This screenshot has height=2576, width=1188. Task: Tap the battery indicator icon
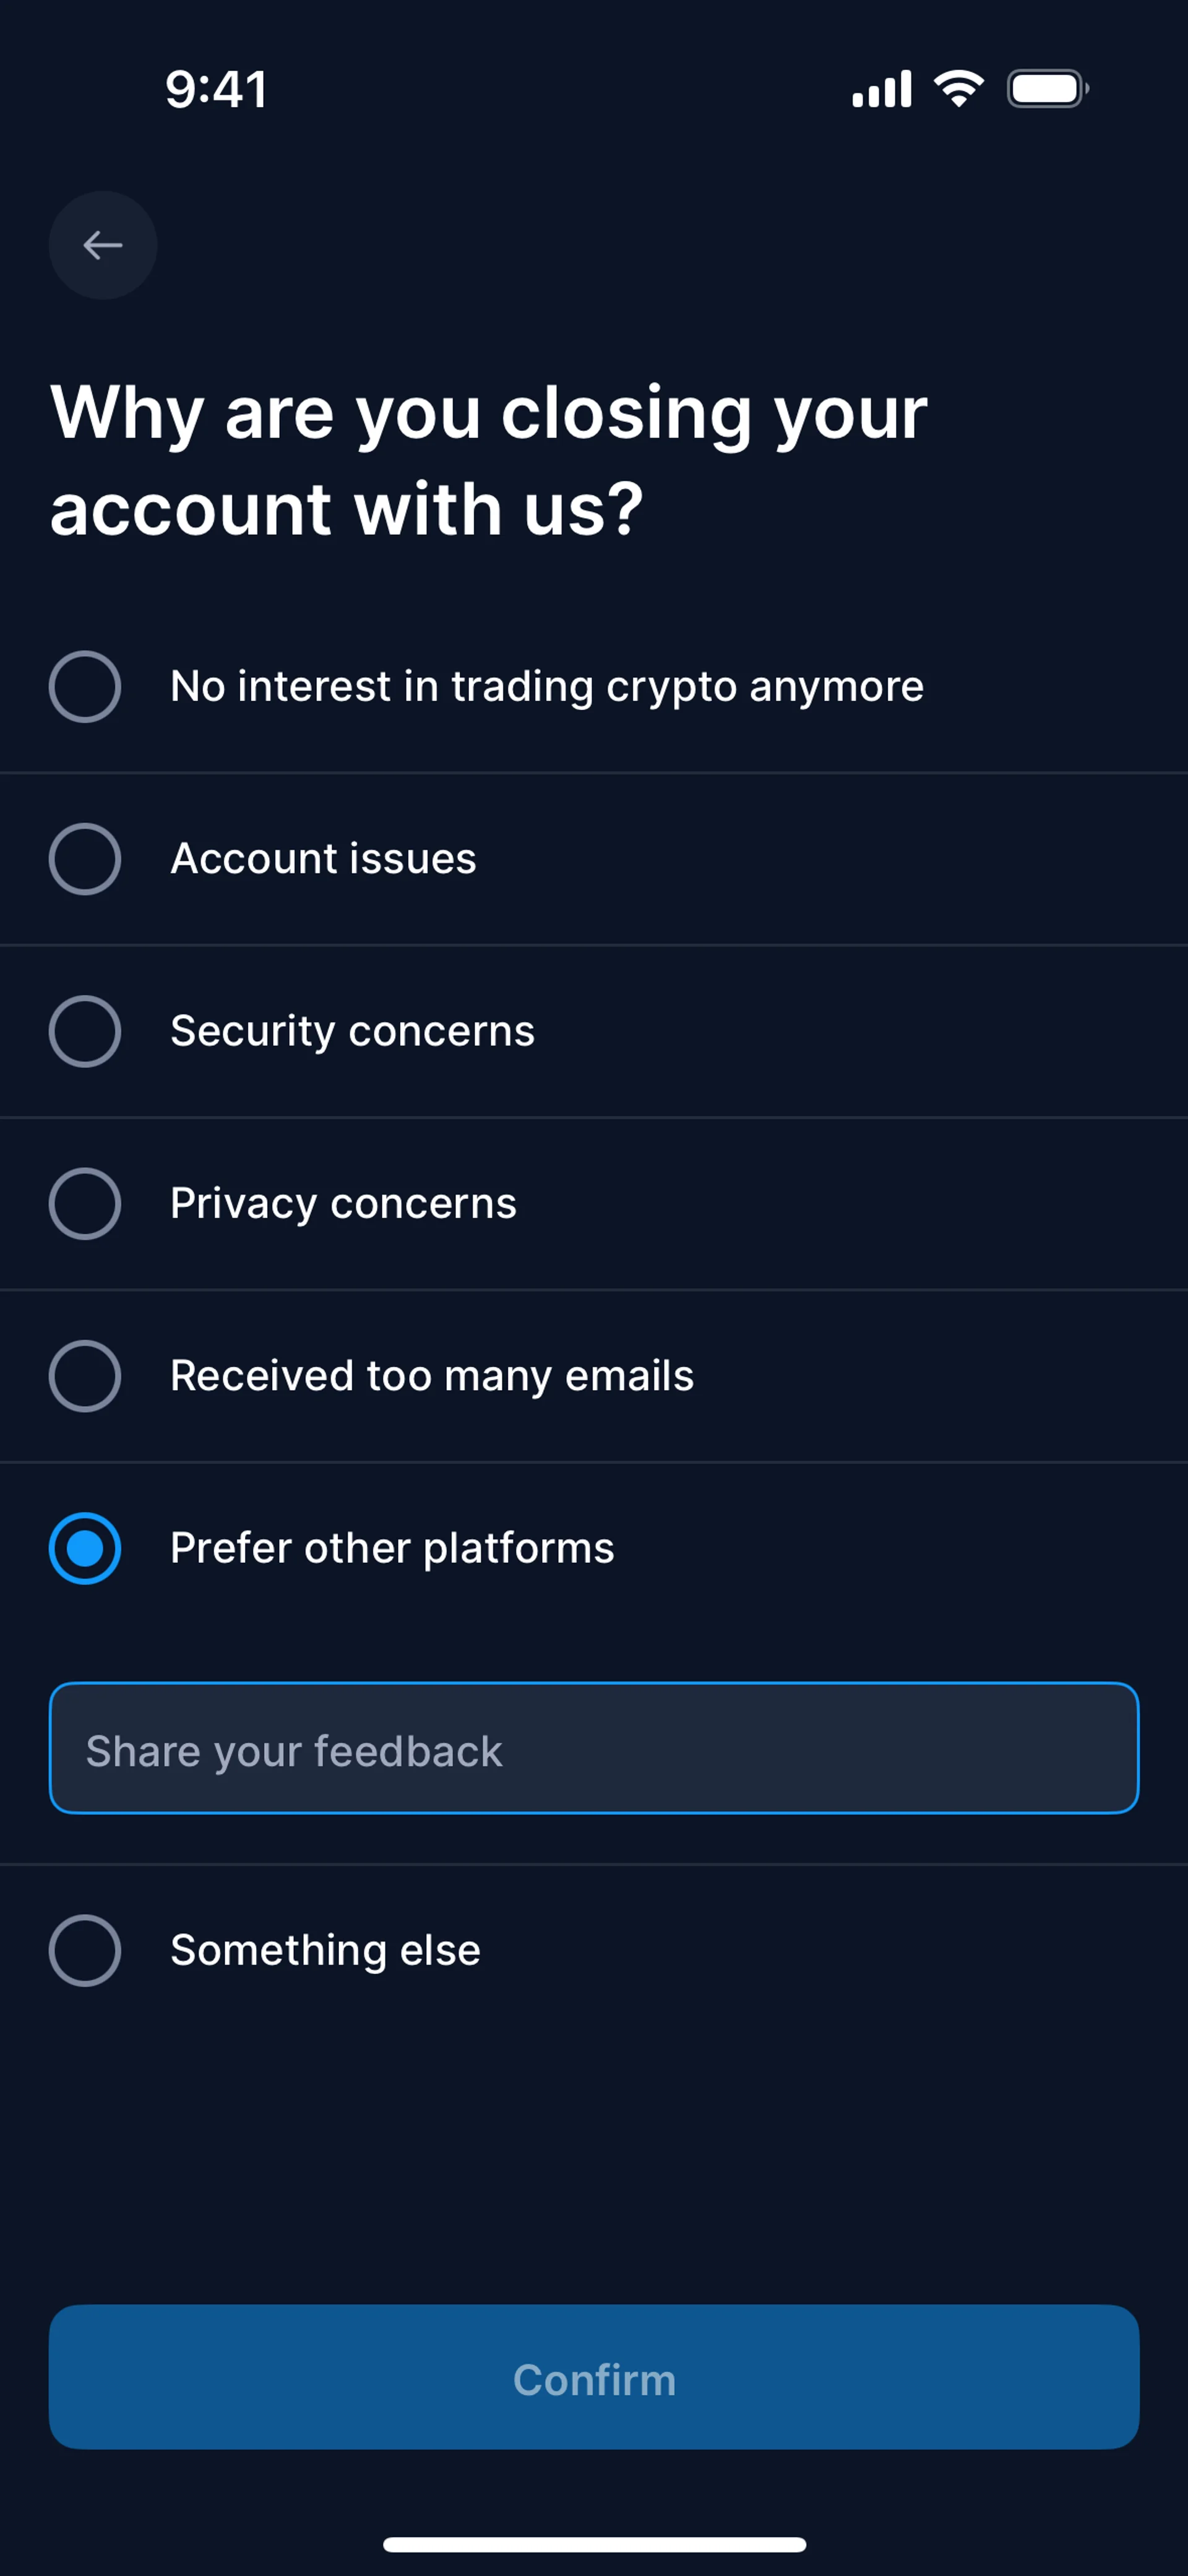(x=1047, y=89)
